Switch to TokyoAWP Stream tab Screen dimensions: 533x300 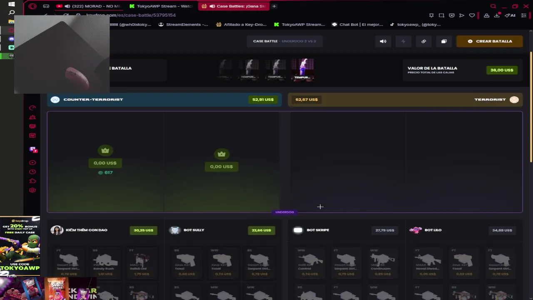[x=160, y=6]
